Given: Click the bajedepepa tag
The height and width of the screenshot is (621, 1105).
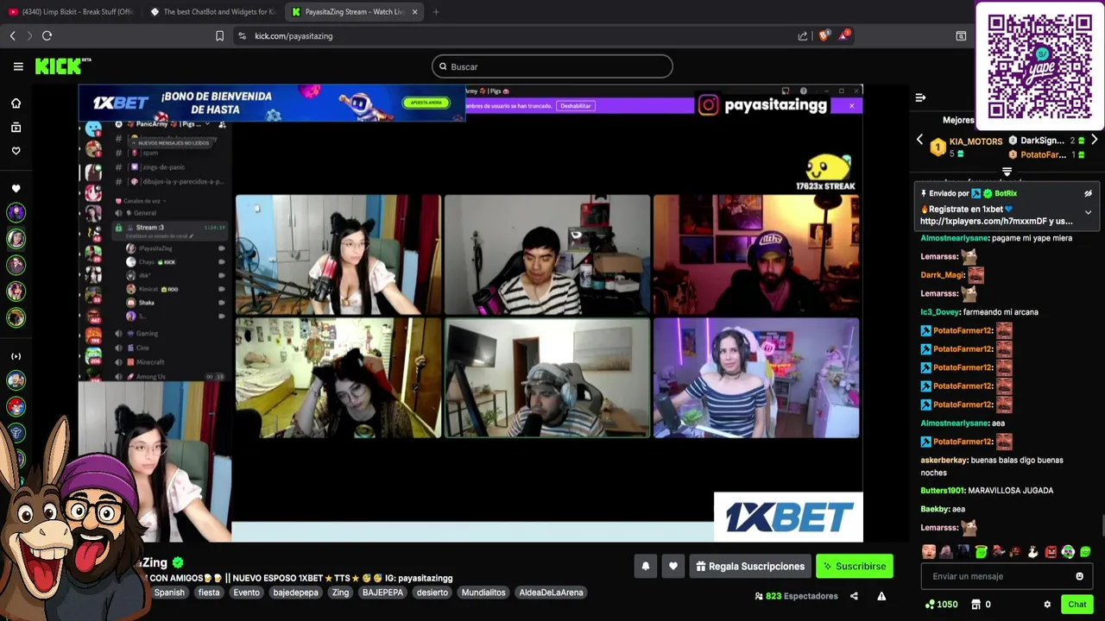Looking at the screenshot, I should (296, 593).
